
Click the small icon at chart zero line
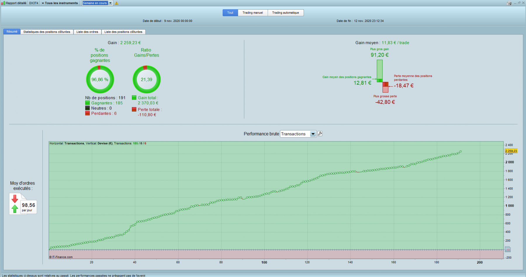pyautogui.click(x=508, y=250)
